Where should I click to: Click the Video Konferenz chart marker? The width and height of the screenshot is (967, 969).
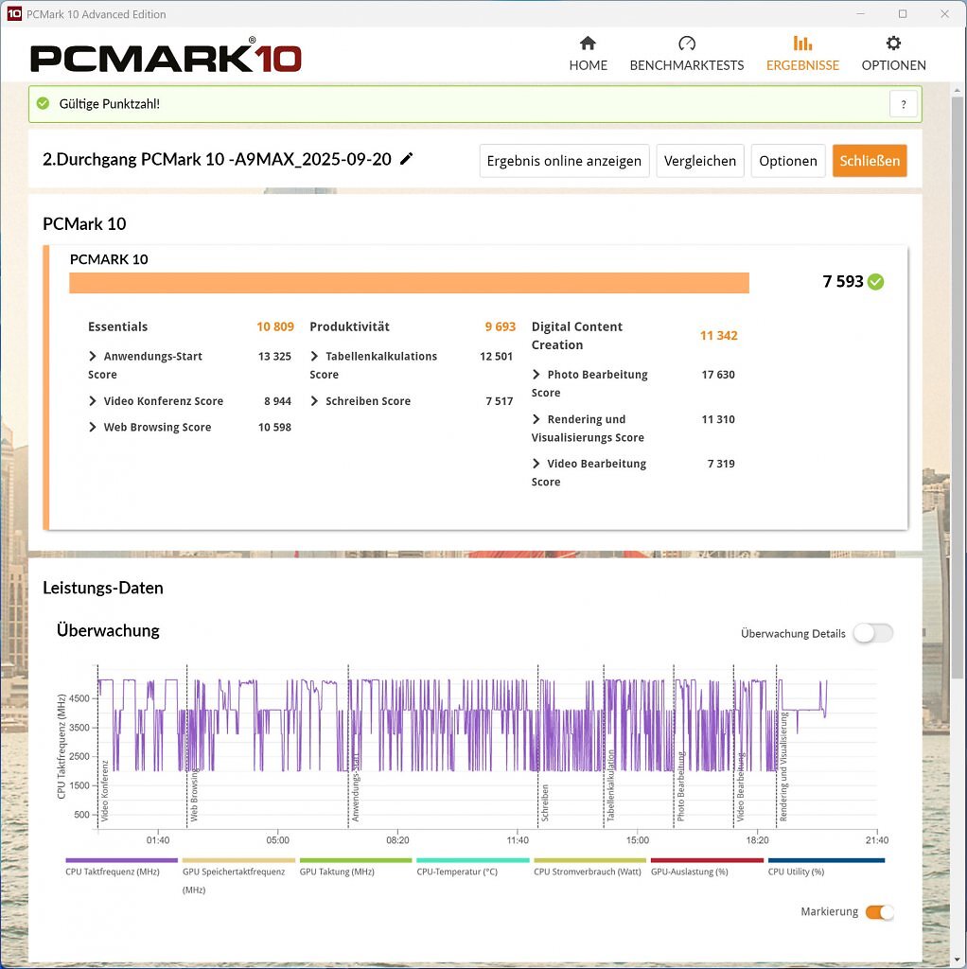104,791
